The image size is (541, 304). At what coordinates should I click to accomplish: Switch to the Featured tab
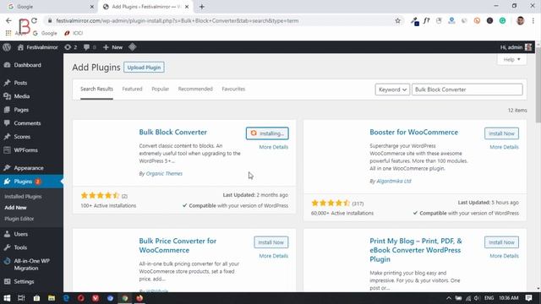[132, 89]
